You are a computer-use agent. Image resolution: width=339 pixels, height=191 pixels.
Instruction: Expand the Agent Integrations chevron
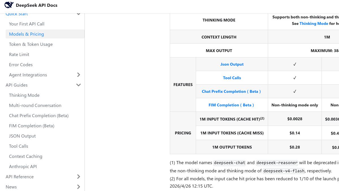79,75
